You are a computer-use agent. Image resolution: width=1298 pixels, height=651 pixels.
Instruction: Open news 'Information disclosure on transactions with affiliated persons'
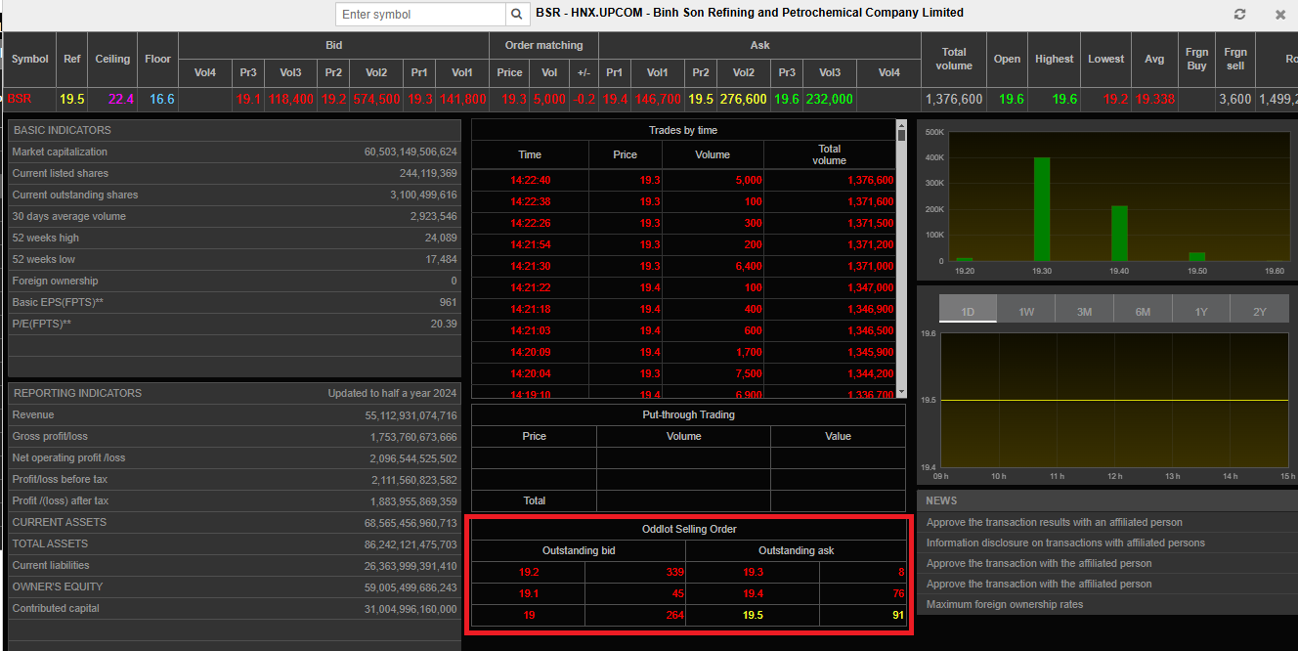[x=1065, y=542]
